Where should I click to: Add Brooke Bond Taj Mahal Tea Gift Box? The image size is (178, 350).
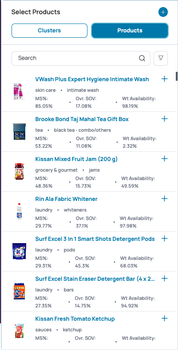[164, 119]
